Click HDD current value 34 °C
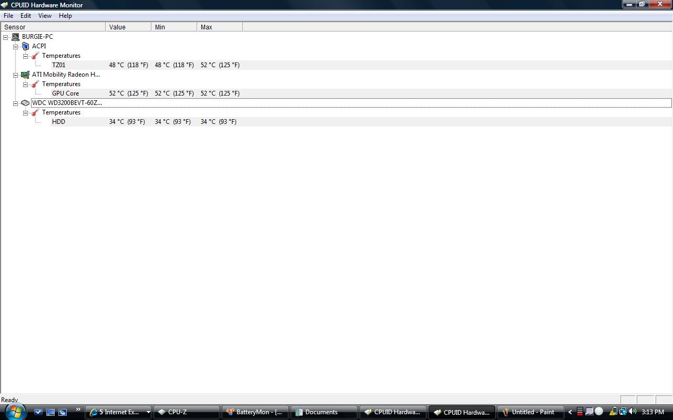 pos(127,122)
